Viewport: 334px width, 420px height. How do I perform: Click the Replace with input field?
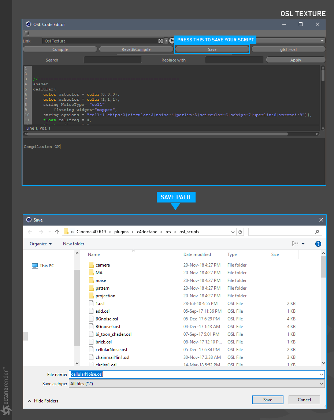[x=234, y=60]
